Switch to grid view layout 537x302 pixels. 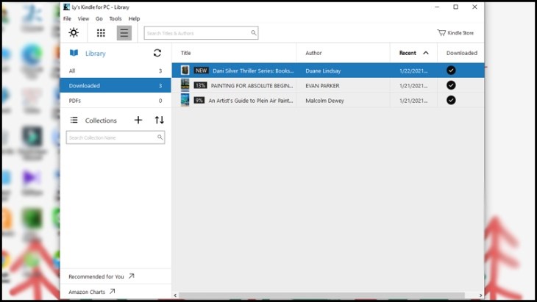click(x=101, y=33)
